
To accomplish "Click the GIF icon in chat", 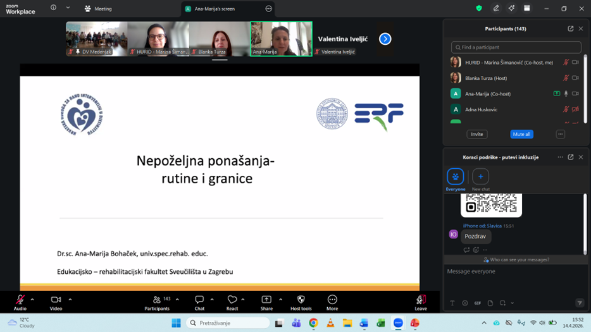I will [478, 303].
